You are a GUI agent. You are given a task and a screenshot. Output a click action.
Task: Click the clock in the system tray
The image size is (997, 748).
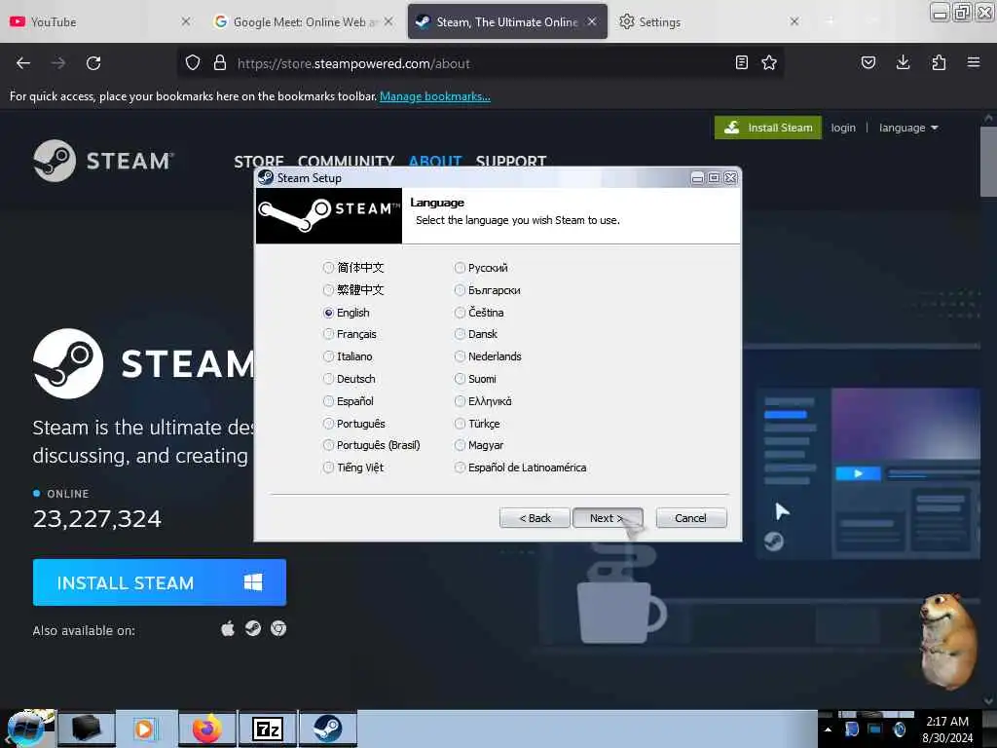947,729
